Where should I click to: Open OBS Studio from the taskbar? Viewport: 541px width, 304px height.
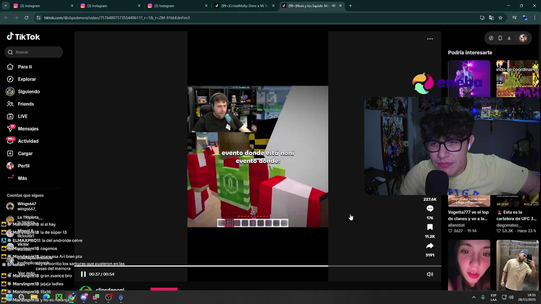point(109,297)
